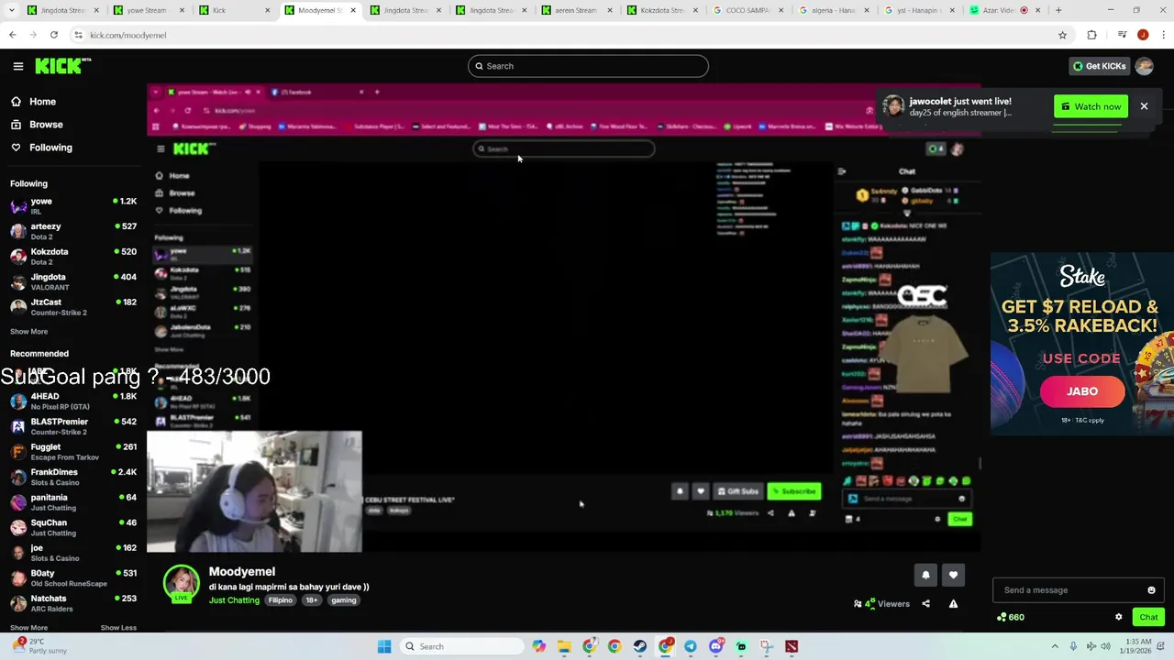Open Following in sidebar
Image resolution: width=1174 pixels, height=660 pixels.
50,148
